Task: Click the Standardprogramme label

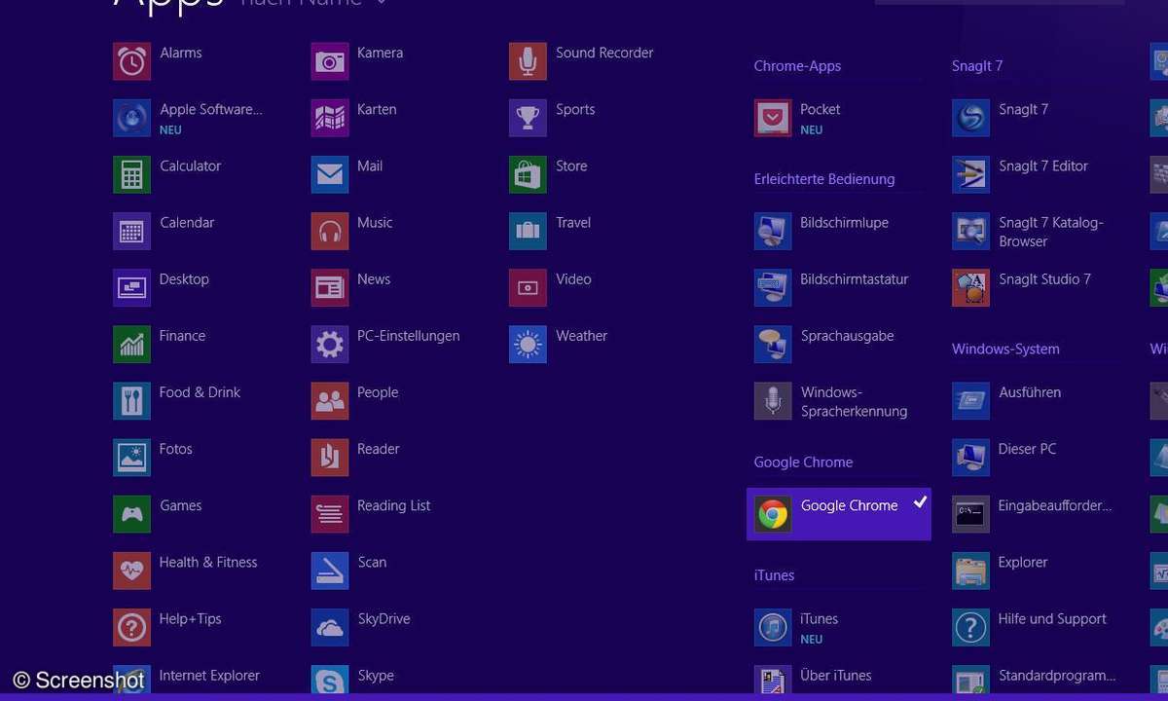Action: tap(1057, 676)
